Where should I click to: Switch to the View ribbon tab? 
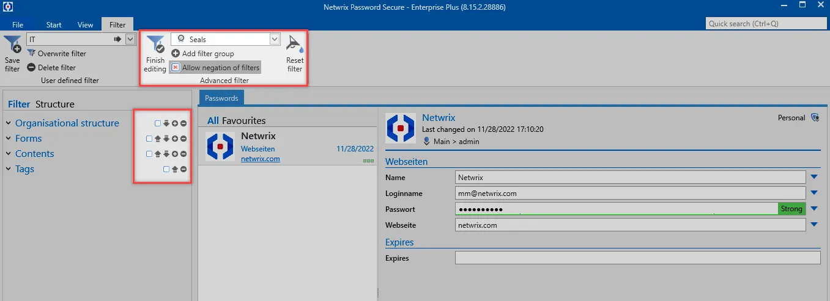coord(85,25)
